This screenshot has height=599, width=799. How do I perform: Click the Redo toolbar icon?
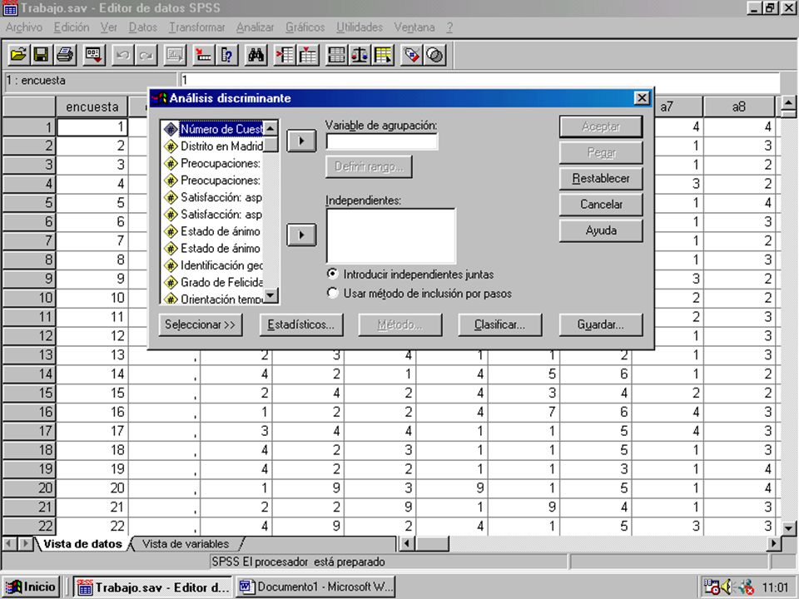[146, 55]
